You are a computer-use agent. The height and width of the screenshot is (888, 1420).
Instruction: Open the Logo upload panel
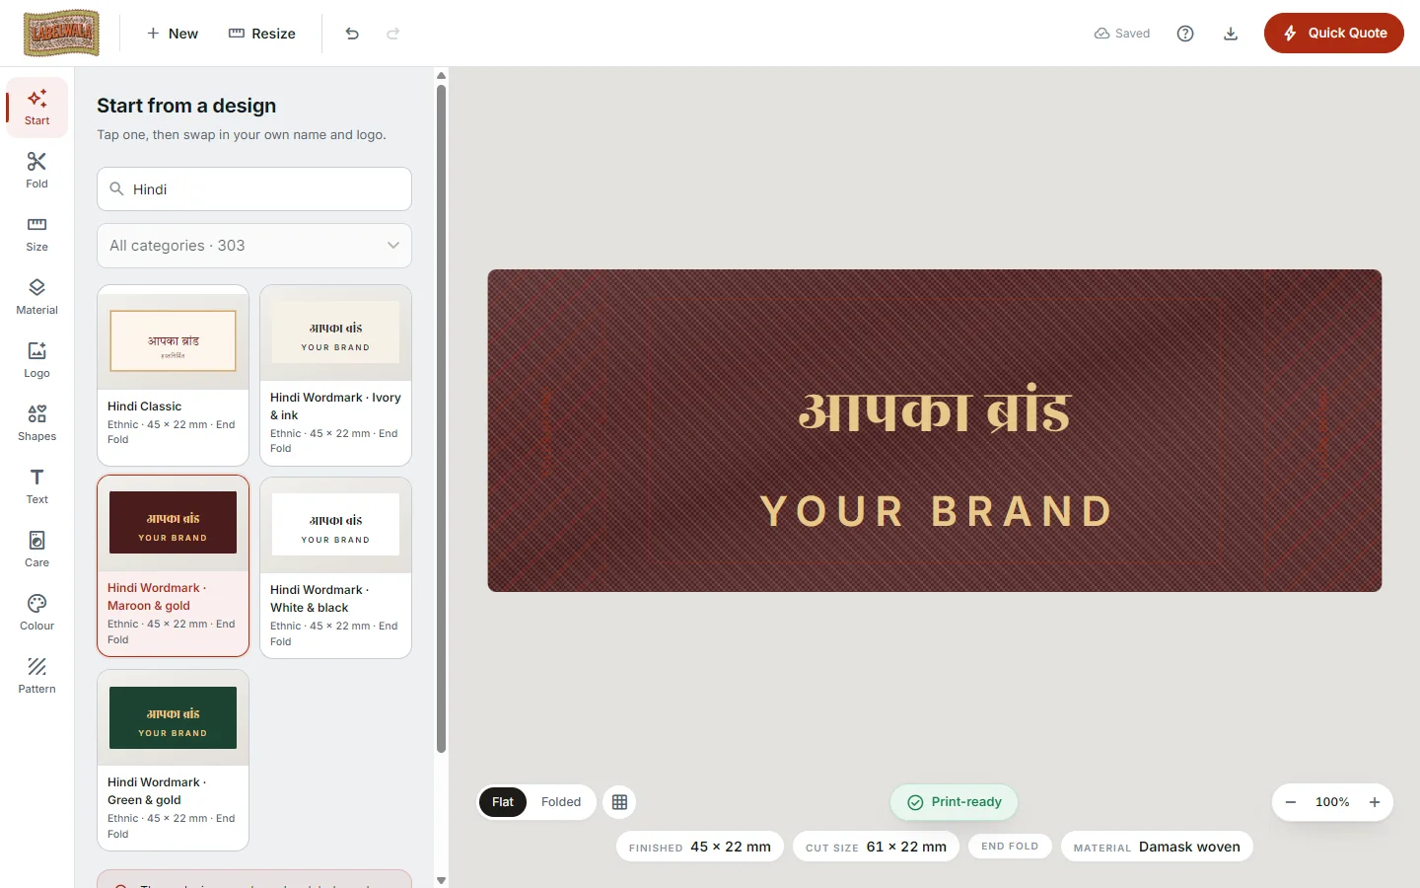[36, 360]
